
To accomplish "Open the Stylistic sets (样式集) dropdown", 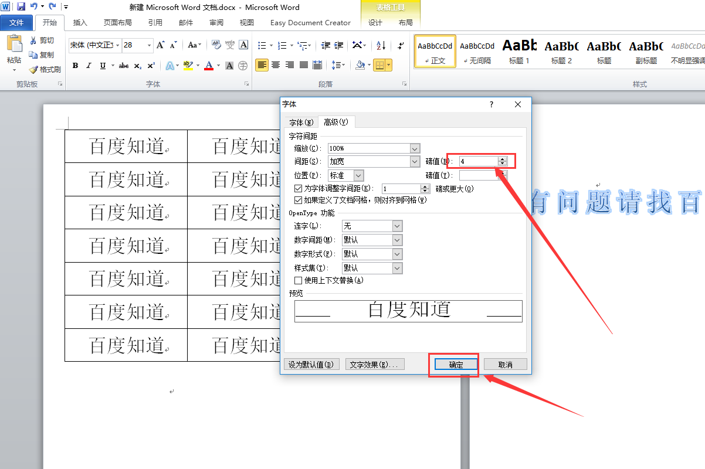I will pyautogui.click(x=398, y=269).
